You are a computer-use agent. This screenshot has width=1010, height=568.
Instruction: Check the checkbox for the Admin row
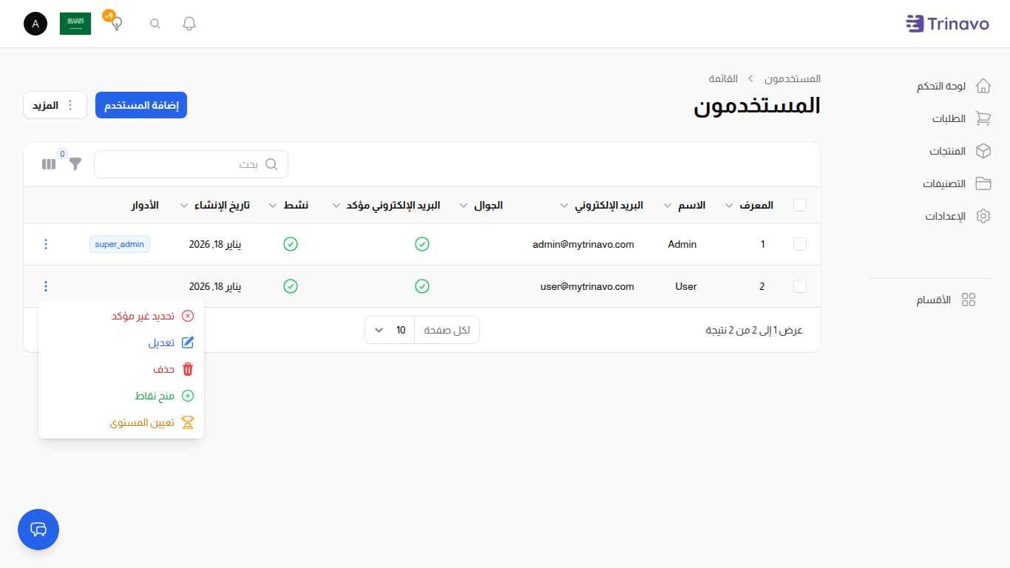click(800, 244)
